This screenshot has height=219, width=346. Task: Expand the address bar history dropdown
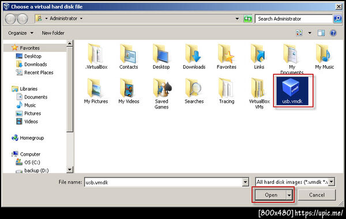237,19
